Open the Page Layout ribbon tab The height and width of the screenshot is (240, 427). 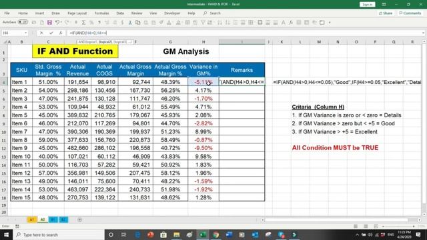77,13
